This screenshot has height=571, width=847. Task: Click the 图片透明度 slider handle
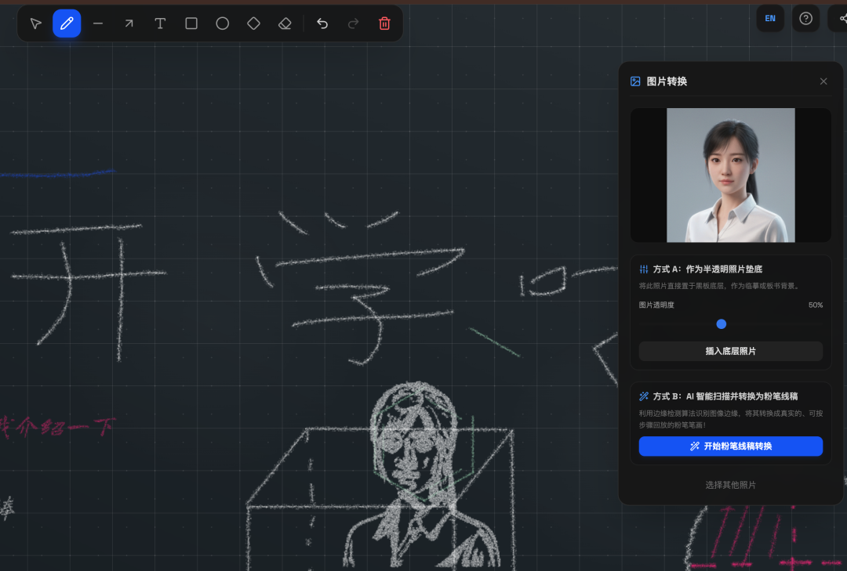coord(722,323)
